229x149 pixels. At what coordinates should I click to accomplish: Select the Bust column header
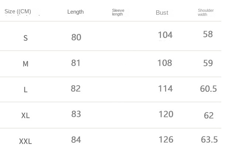click(x=162, y=13)
